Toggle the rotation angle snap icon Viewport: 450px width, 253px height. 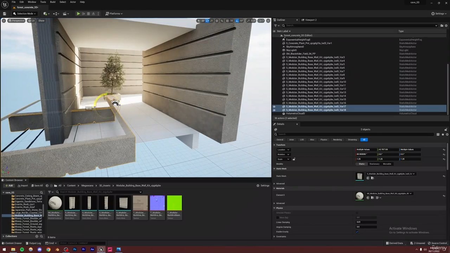(237, 21)
